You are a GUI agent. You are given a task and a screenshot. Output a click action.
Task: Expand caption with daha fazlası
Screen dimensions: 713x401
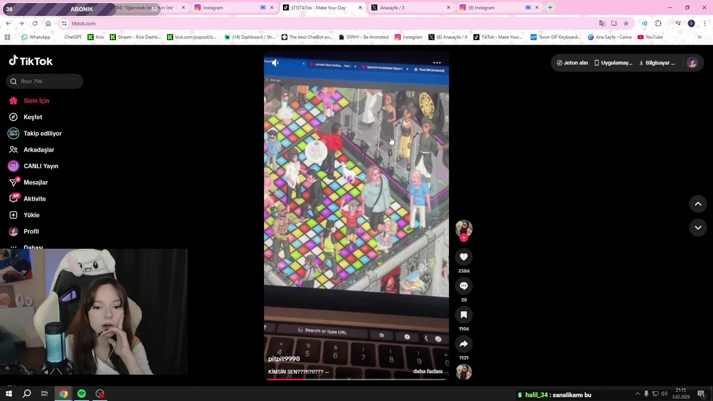coord(428,371)
